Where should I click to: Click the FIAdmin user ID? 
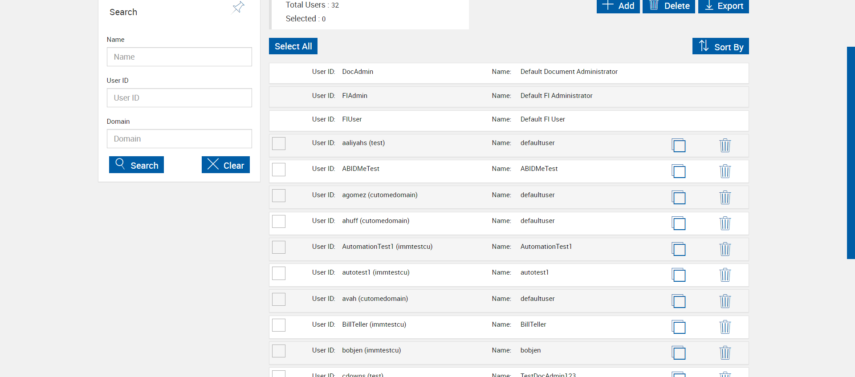coord(354,96)
